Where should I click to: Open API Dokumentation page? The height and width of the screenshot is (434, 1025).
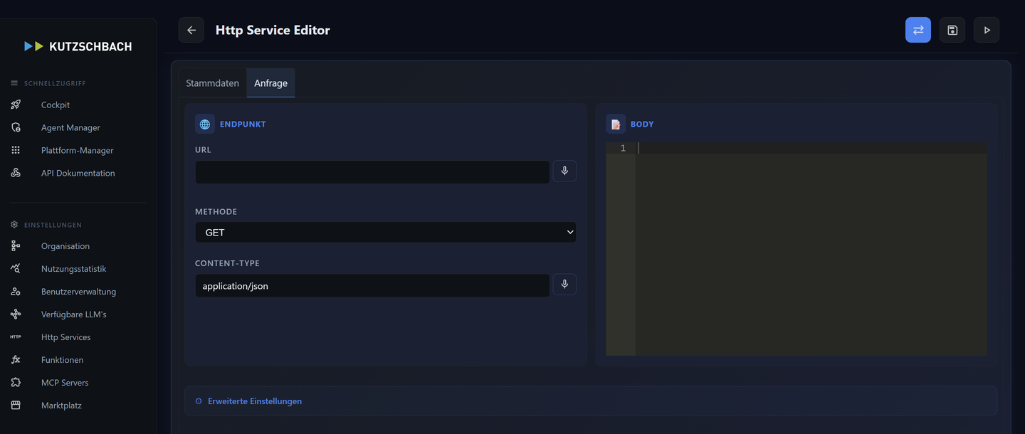point(78,173)
